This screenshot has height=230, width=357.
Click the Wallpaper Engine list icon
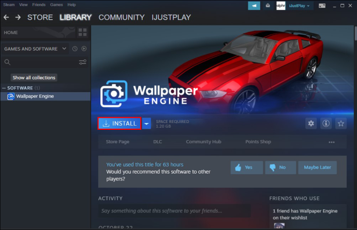(10, 97)
